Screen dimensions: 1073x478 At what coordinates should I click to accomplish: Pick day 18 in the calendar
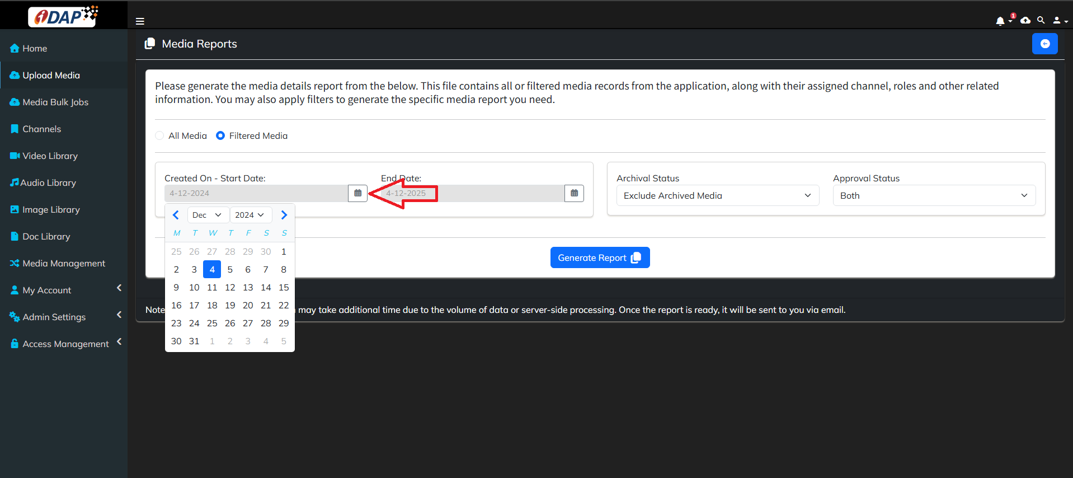[x=212, y=305]
